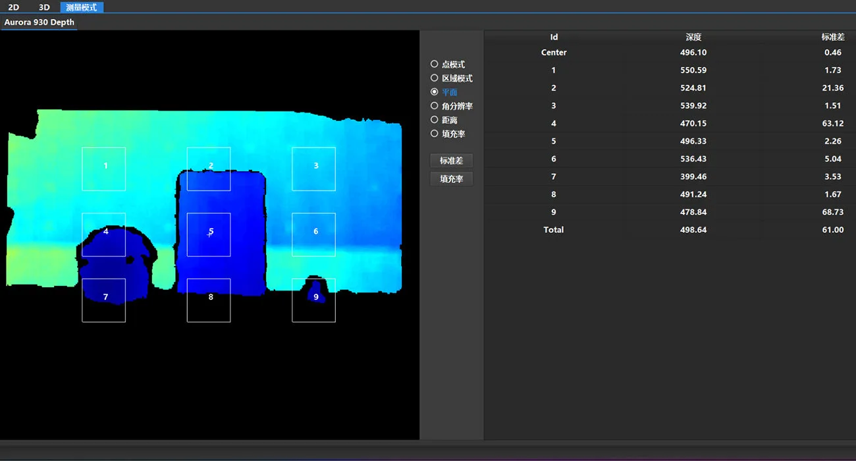Click Center standard deviation 0.46
The height and width of the screenshot is (461, 856).
pos(833,53)
